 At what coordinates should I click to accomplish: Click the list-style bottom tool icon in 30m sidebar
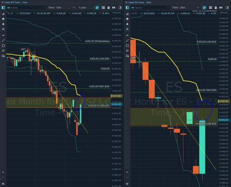click(127, 56)
